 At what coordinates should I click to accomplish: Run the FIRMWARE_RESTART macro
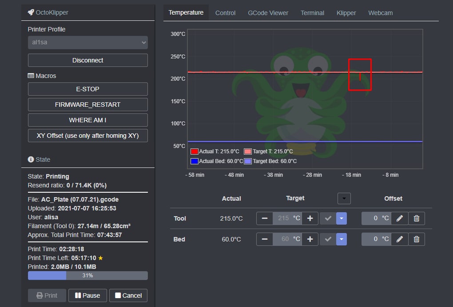click(x=88, y=105)
